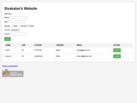Select the Other gender radio button

tap(28, 26)
